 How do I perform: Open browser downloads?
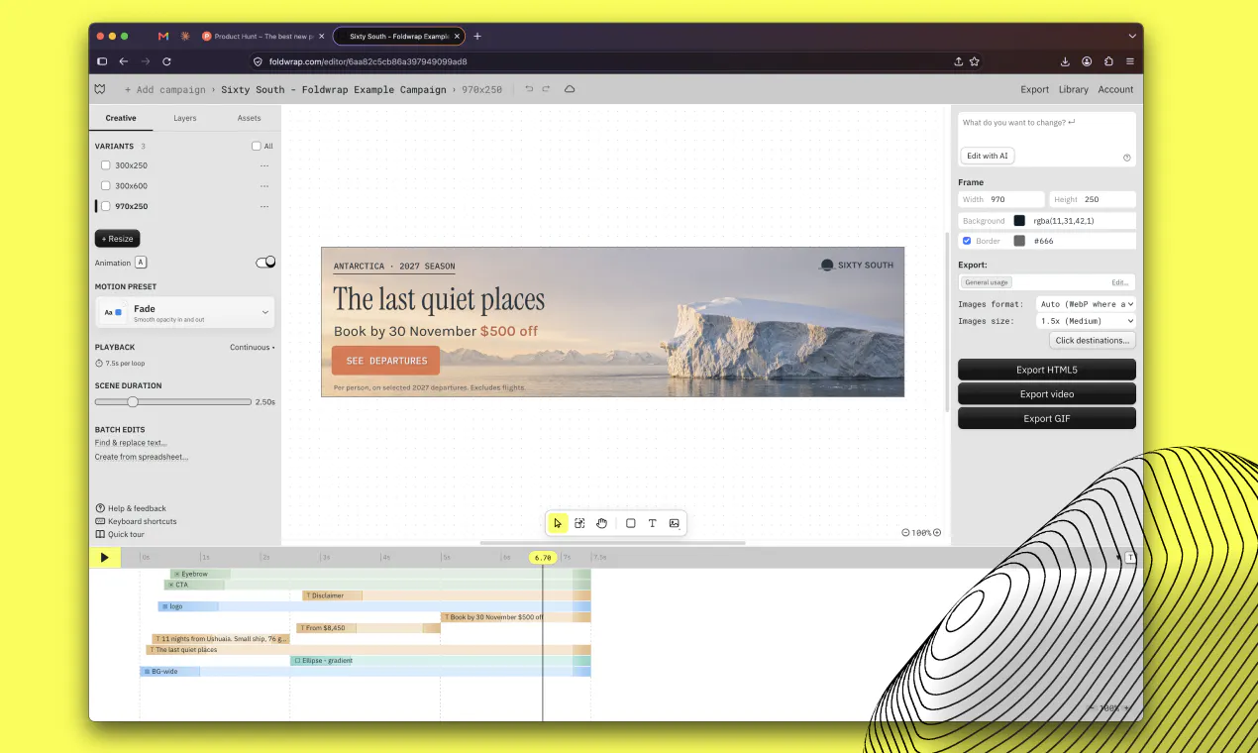(x=1065, y=61)
